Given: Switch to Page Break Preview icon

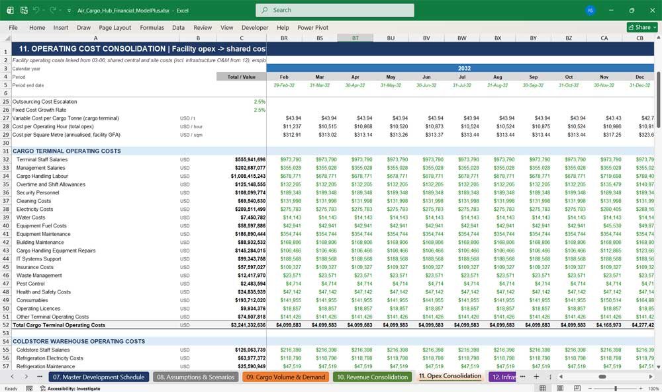Looking at the screenshot, I should pos(577,388).
